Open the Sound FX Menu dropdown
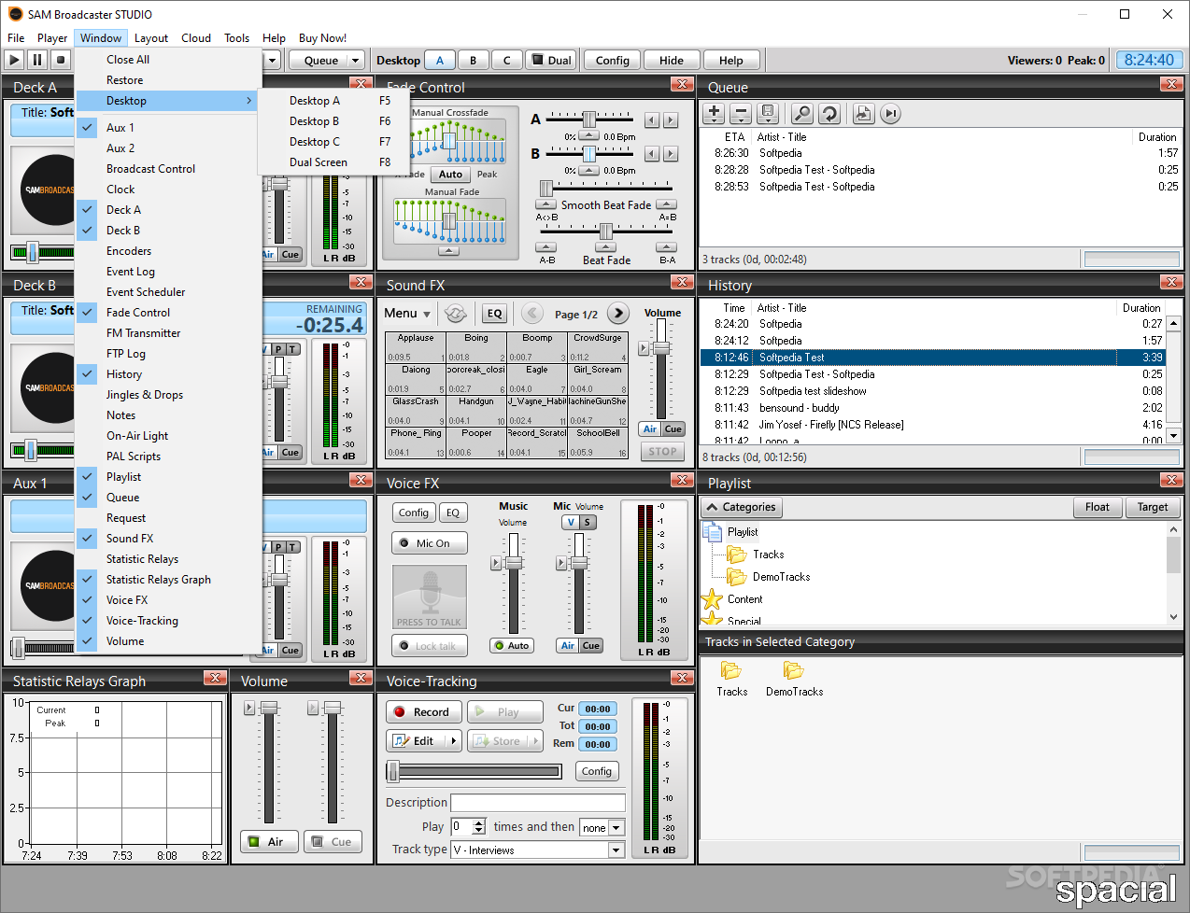Image resolution: width=1190 pixels, height=913 pixels. (x=407, y=314)
